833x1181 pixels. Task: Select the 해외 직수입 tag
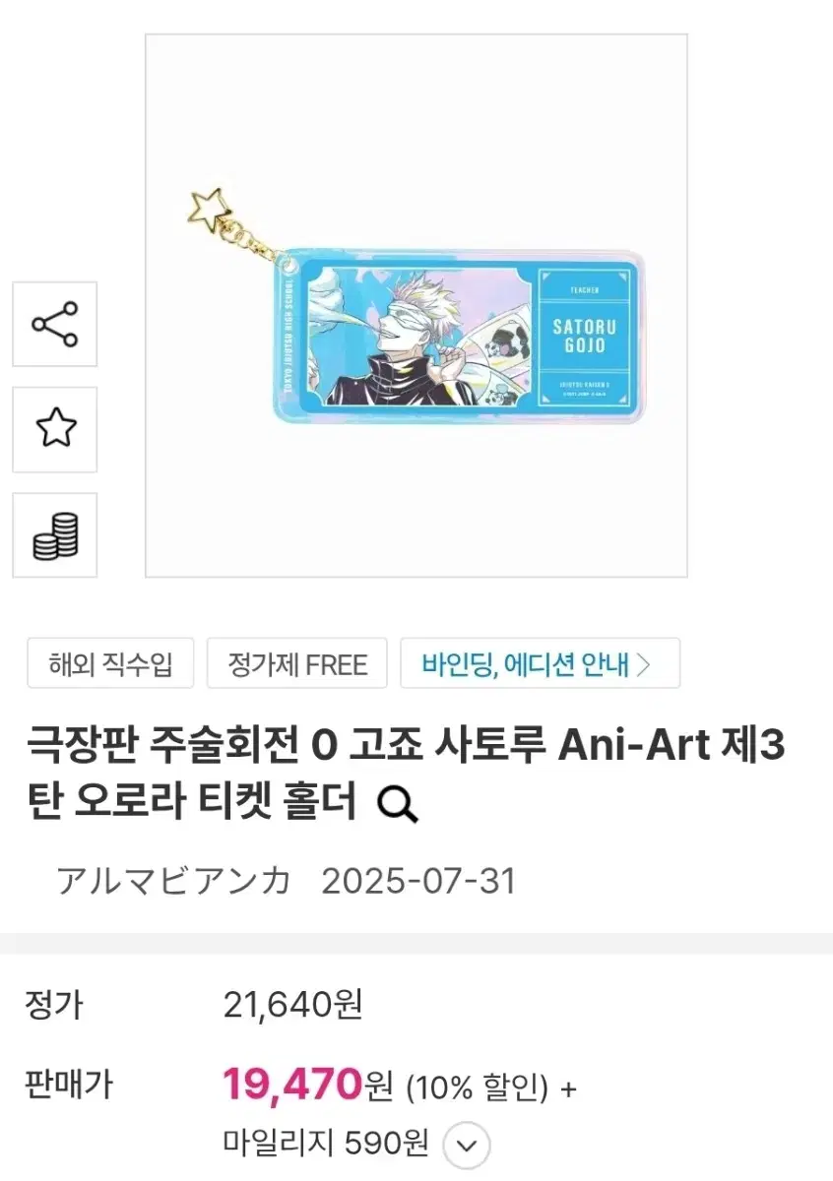pyautogui.click(x=110, y=663)
